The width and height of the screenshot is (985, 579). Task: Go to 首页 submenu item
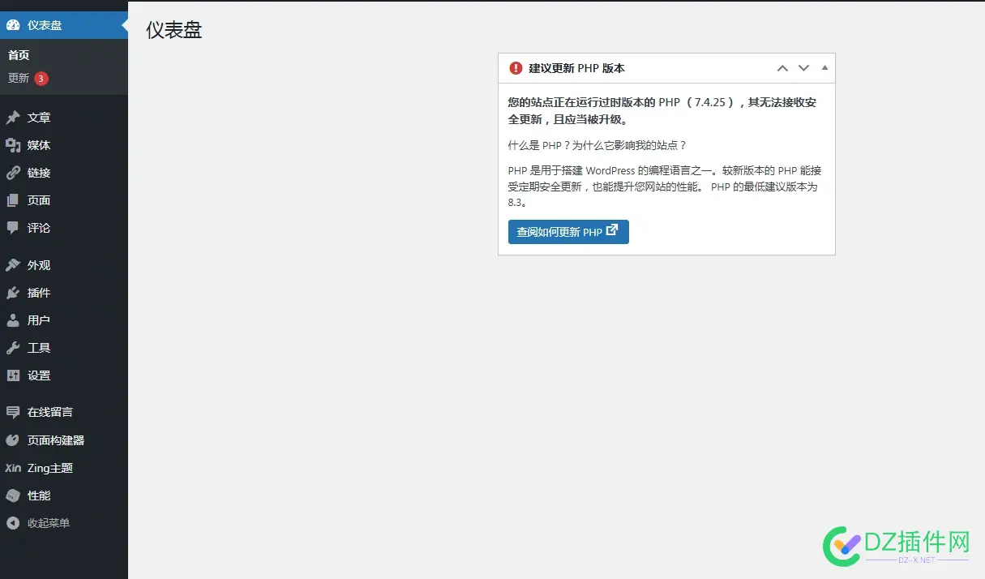pos(19,55)
